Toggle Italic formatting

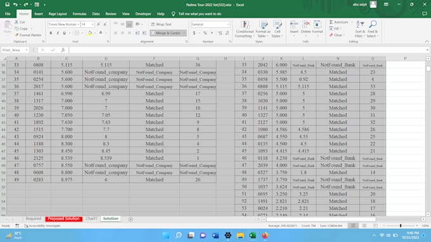coord(58,33)
